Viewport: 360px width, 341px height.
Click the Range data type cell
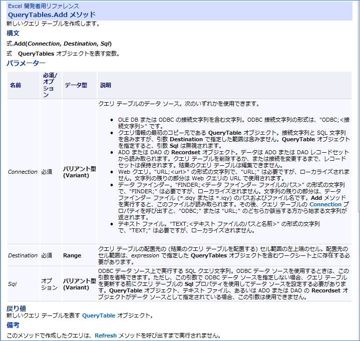tap(72, 255)
